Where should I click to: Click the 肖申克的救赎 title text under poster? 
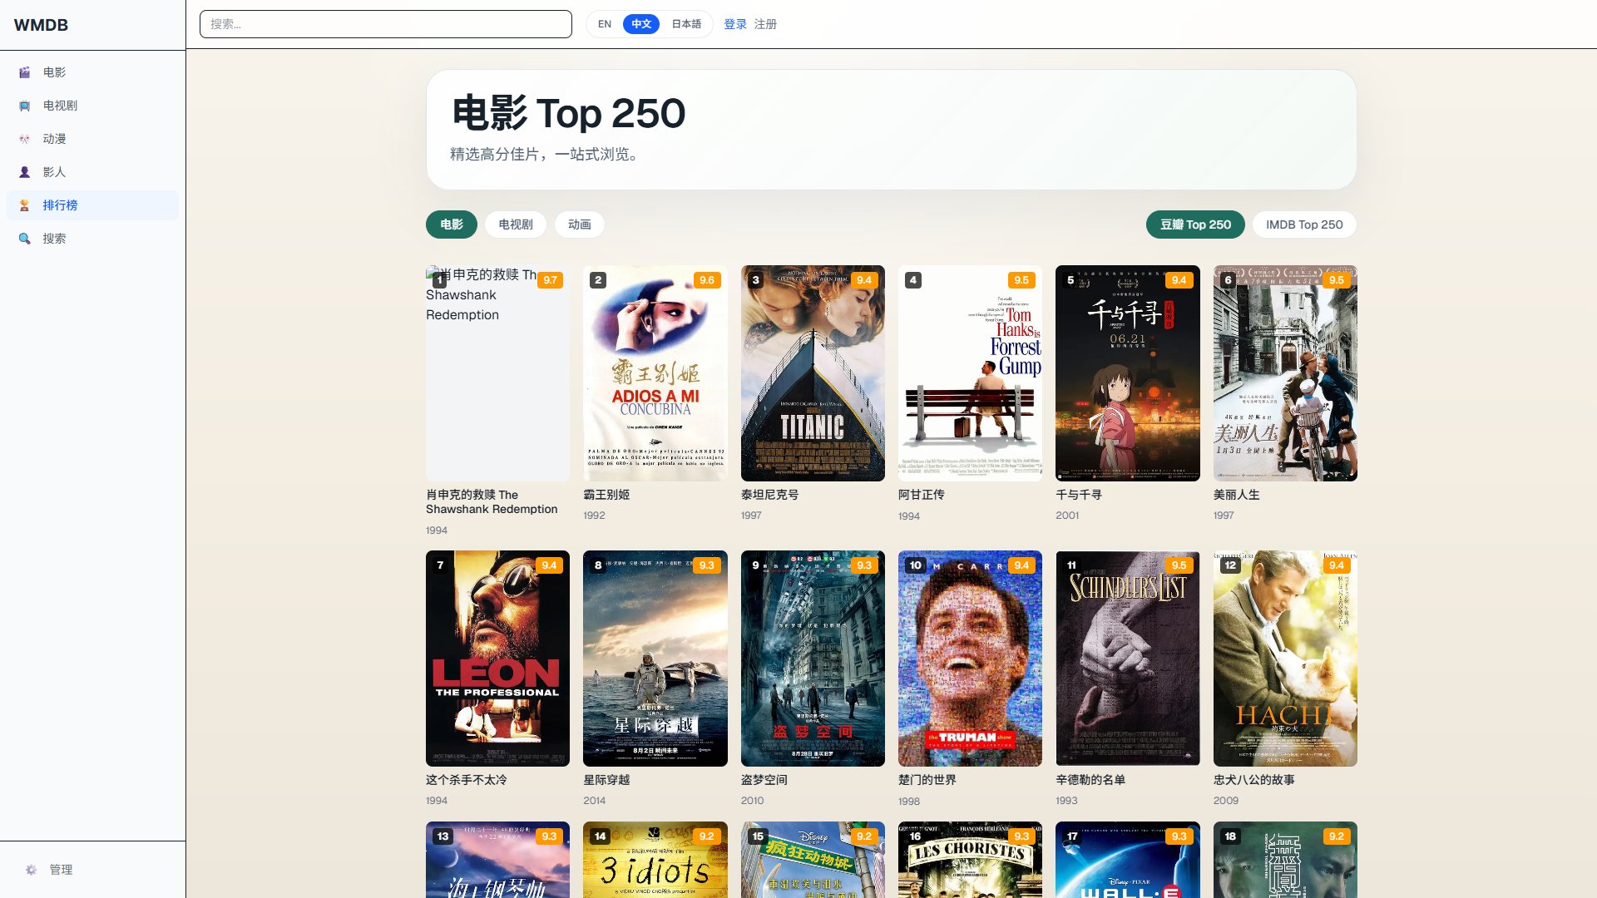(492, 501)
